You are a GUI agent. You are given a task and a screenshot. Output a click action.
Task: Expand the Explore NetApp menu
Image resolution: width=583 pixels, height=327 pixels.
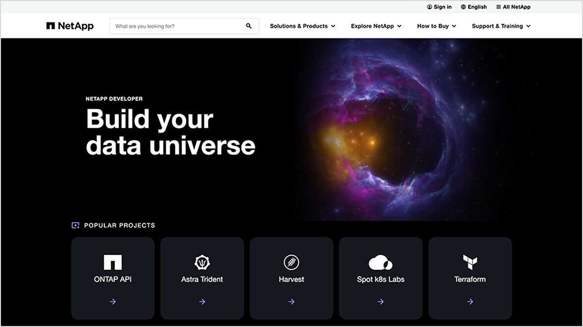point(376,26)
